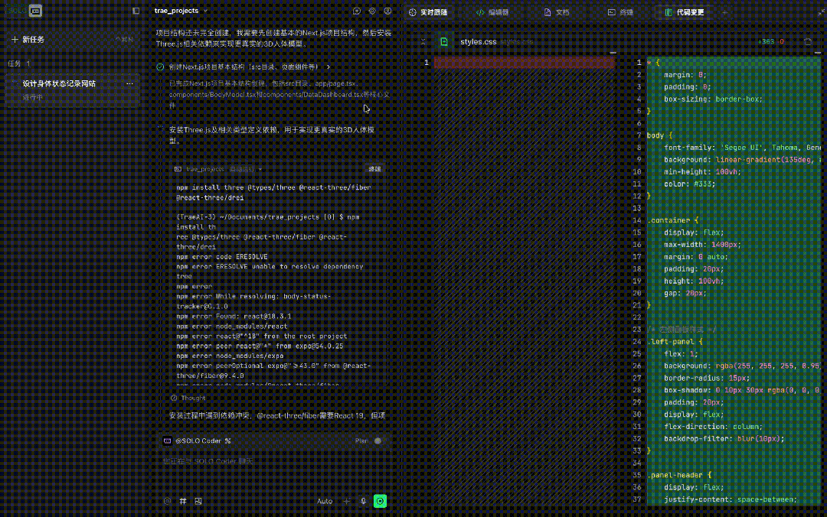The image size is (827, 517).
Task: Open the user account profile icon
Action: coord(388,11)
